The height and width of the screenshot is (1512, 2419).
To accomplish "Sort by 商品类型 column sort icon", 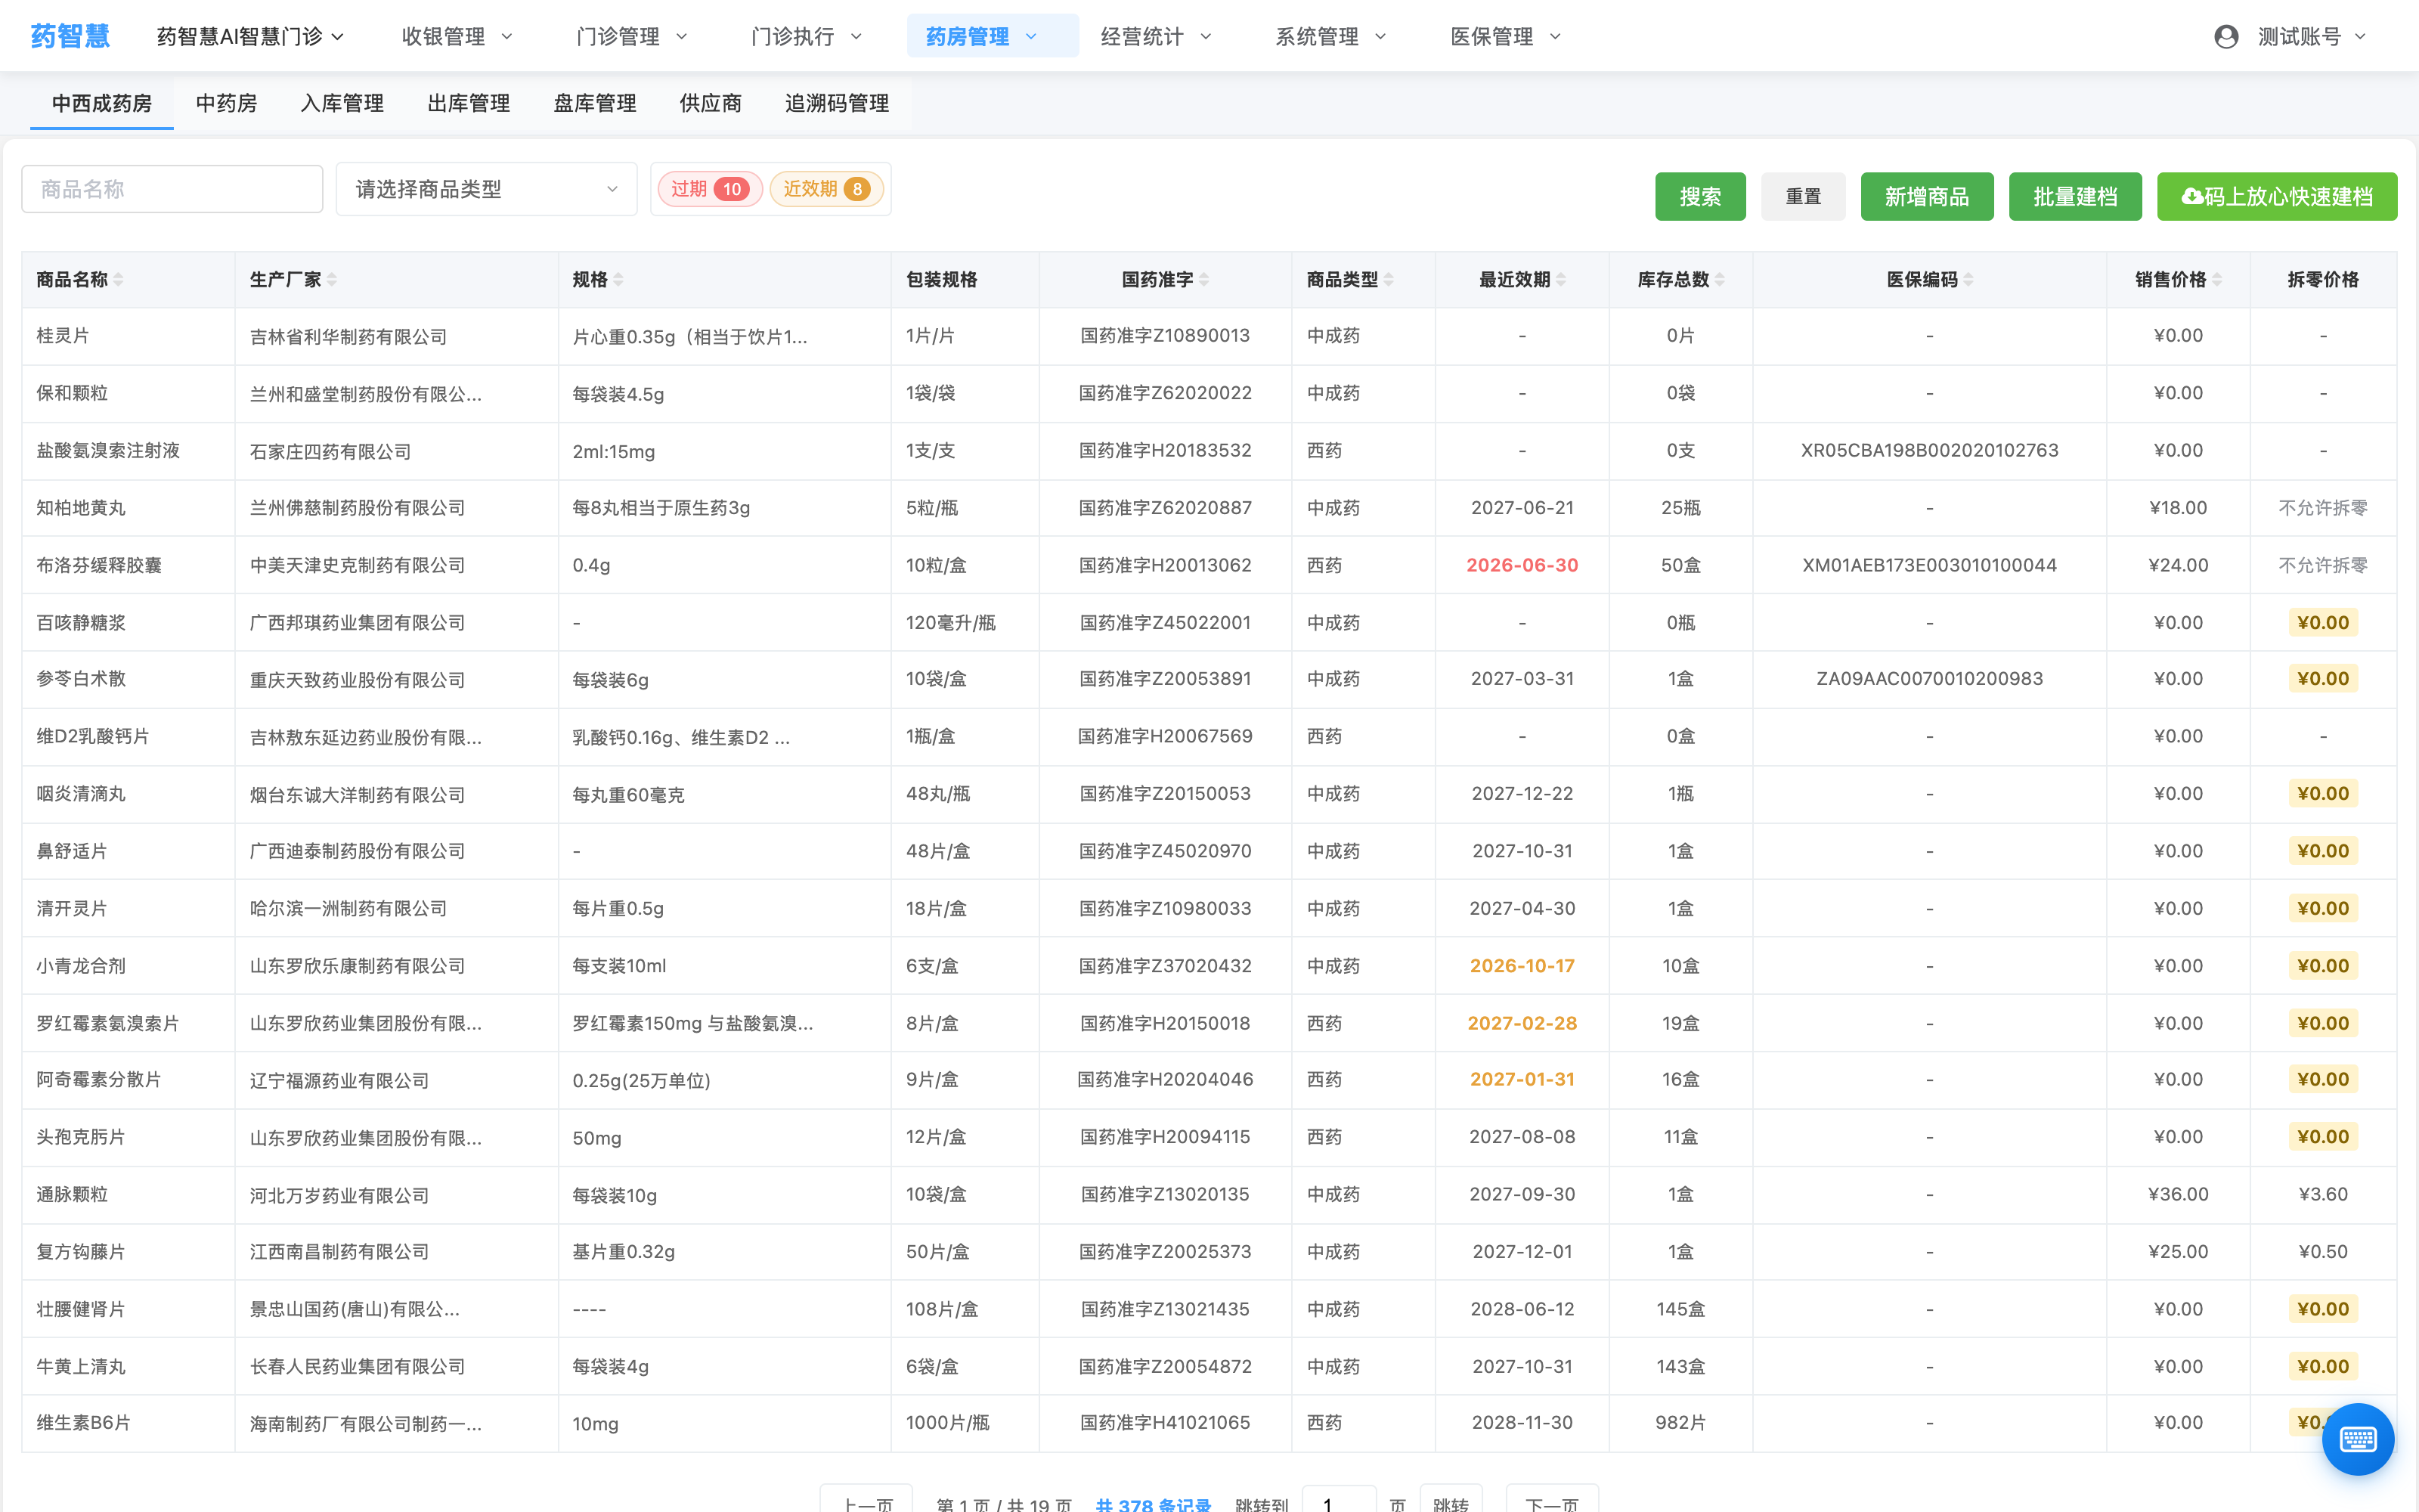I will pos(1389,280).
